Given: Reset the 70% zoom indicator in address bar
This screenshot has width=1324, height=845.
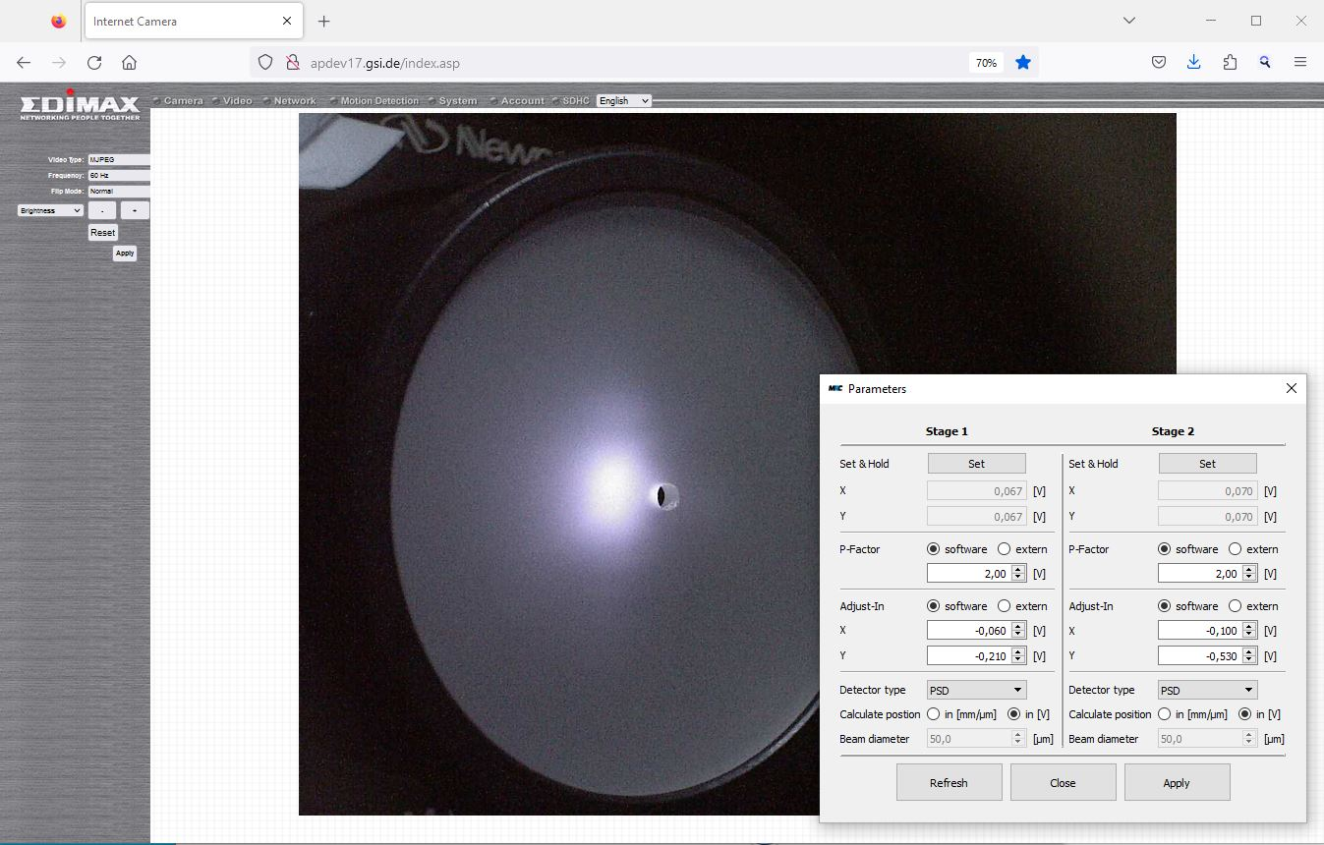Looking at the screenshot, I should pos(986,63).
